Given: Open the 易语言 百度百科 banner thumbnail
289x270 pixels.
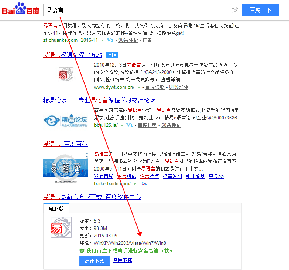Looking at the screenshot, I should point(65,168).
